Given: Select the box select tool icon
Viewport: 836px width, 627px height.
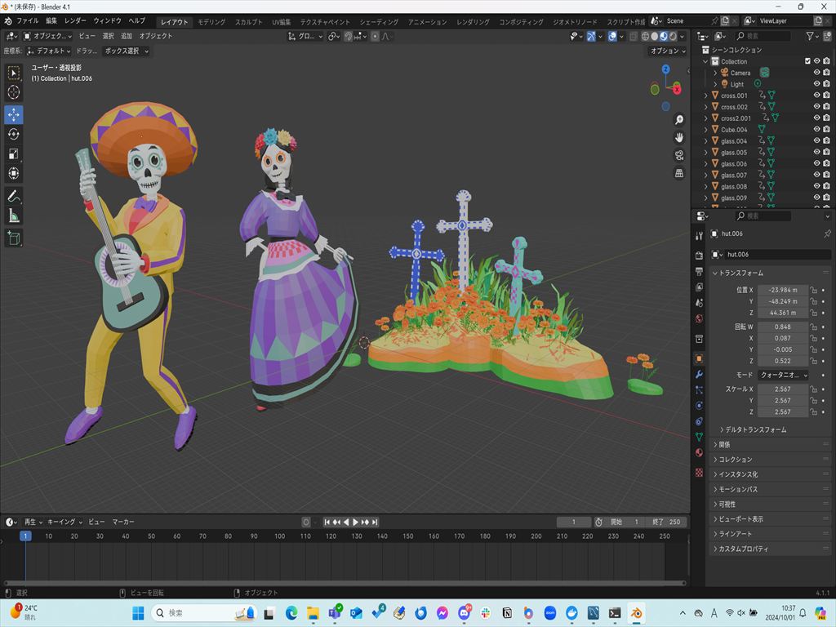Looking at the screenshot, I should (14, 73).
